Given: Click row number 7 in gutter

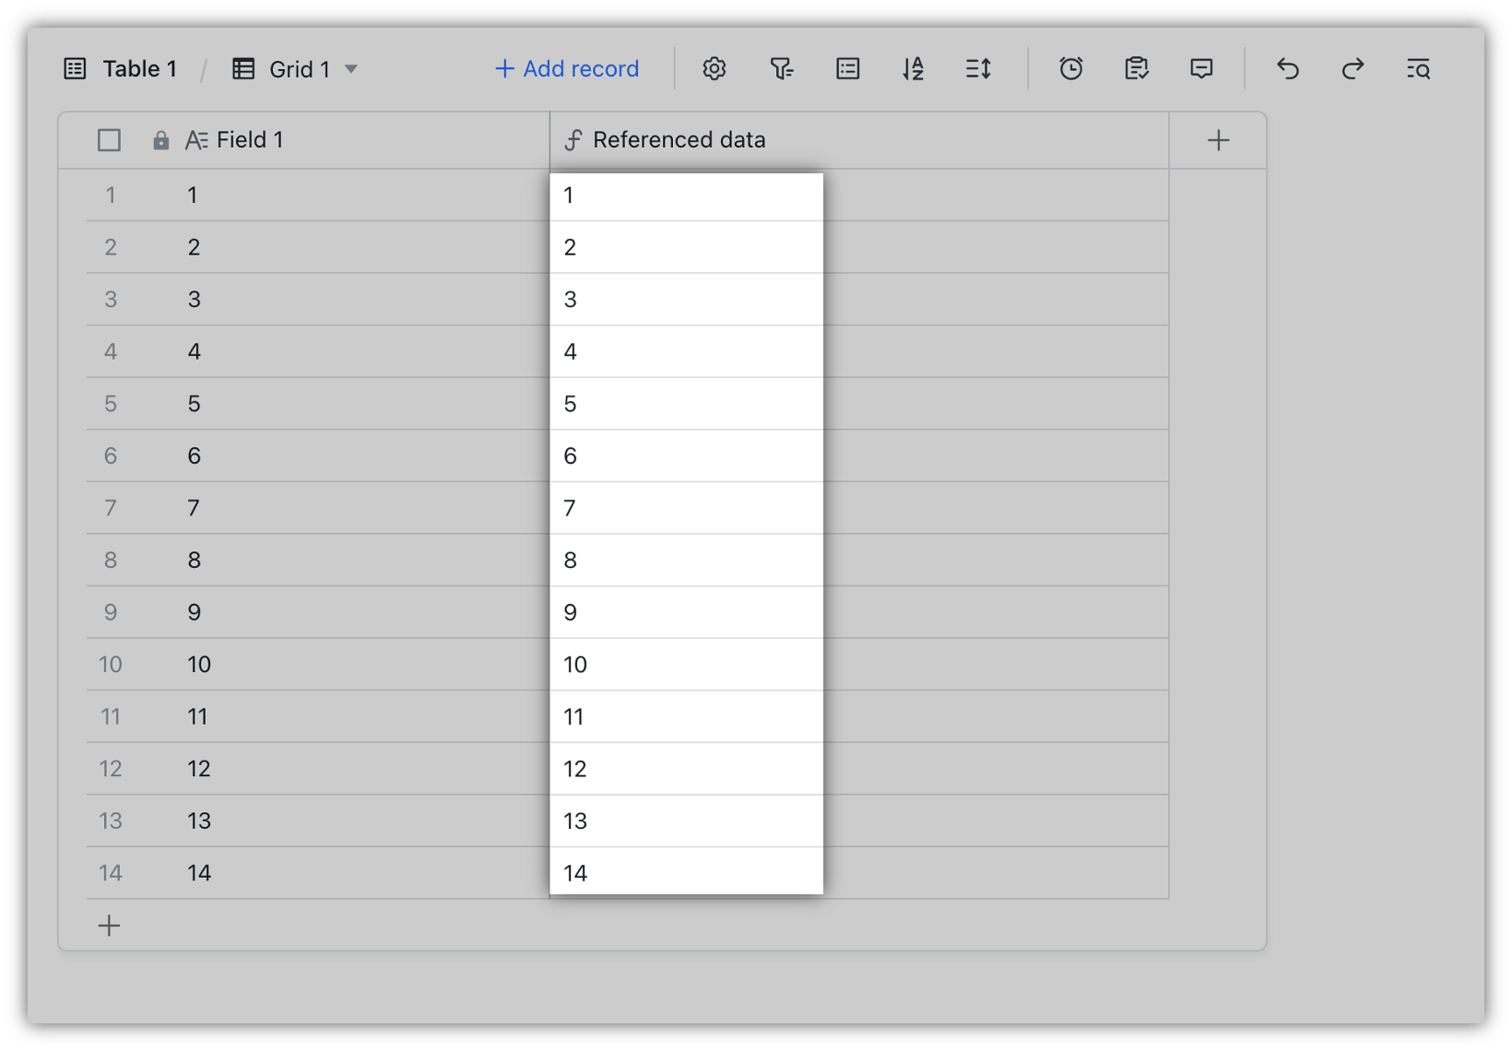Looking at the screenshot, I should [111, 508].
